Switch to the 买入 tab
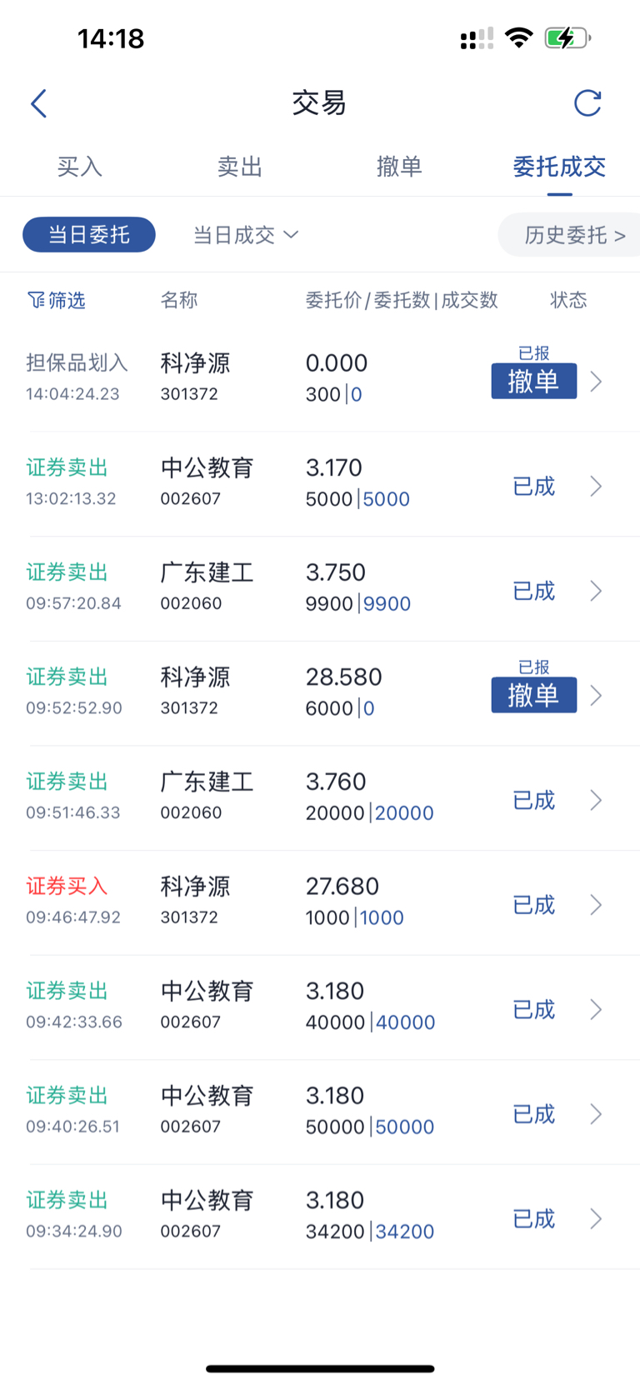This screenshot has width=640, height=1385. (80, 167)
